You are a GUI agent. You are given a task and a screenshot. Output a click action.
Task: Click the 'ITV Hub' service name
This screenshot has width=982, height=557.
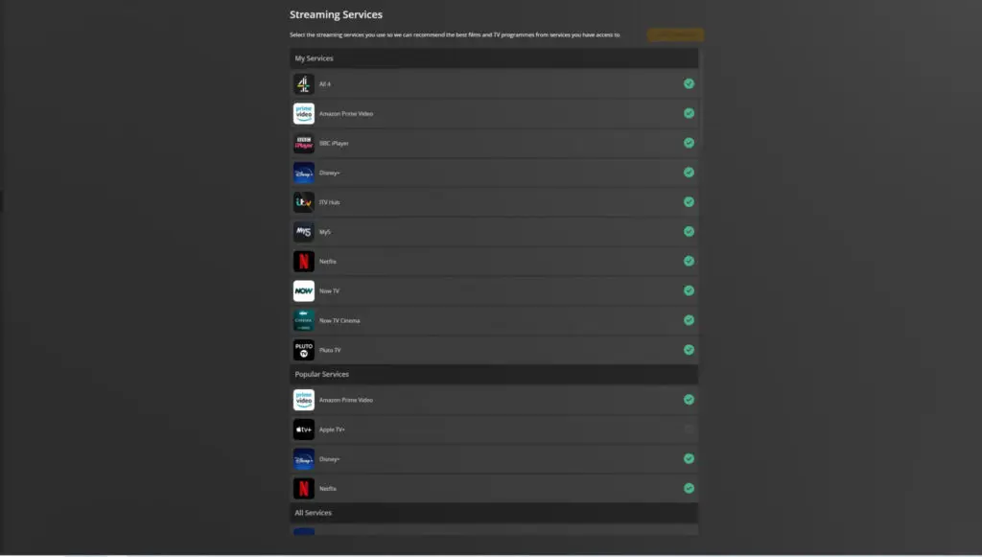click(x=330, y=202)
